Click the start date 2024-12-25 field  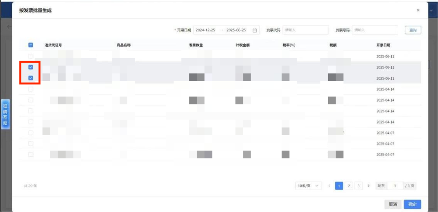point(206,30)
